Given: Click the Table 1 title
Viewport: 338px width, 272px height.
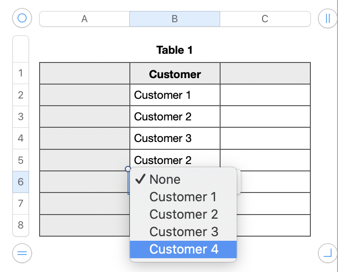Looking at the screenshot, I should 175,50.
